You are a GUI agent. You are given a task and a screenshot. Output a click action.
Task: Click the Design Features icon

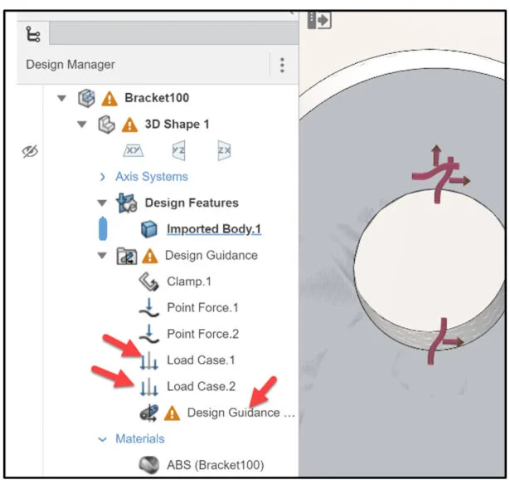pos(126,203)
